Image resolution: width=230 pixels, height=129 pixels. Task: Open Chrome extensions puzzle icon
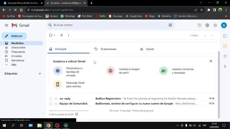(x=208, y=10)
